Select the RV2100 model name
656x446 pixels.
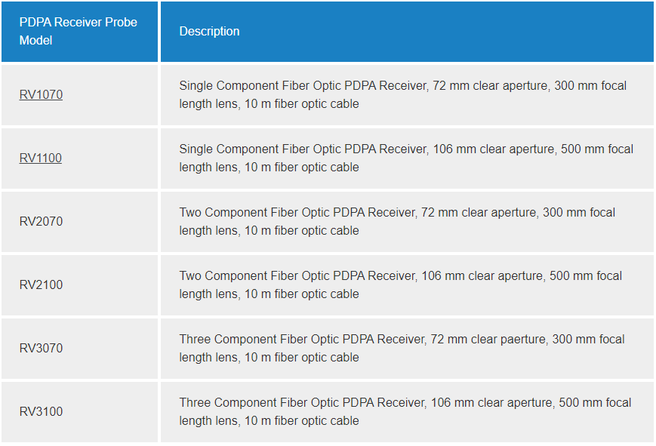(x=41, y=285)
